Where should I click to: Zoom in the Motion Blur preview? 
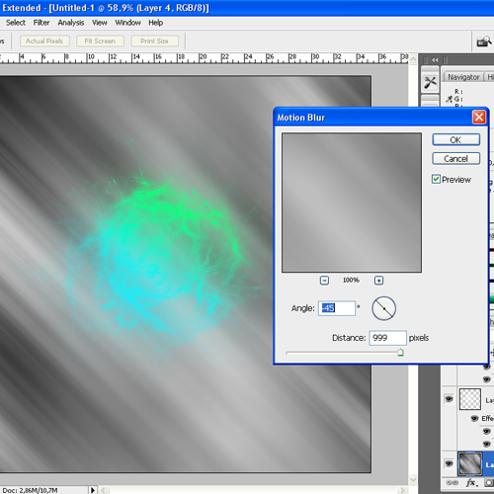[378, 281]
